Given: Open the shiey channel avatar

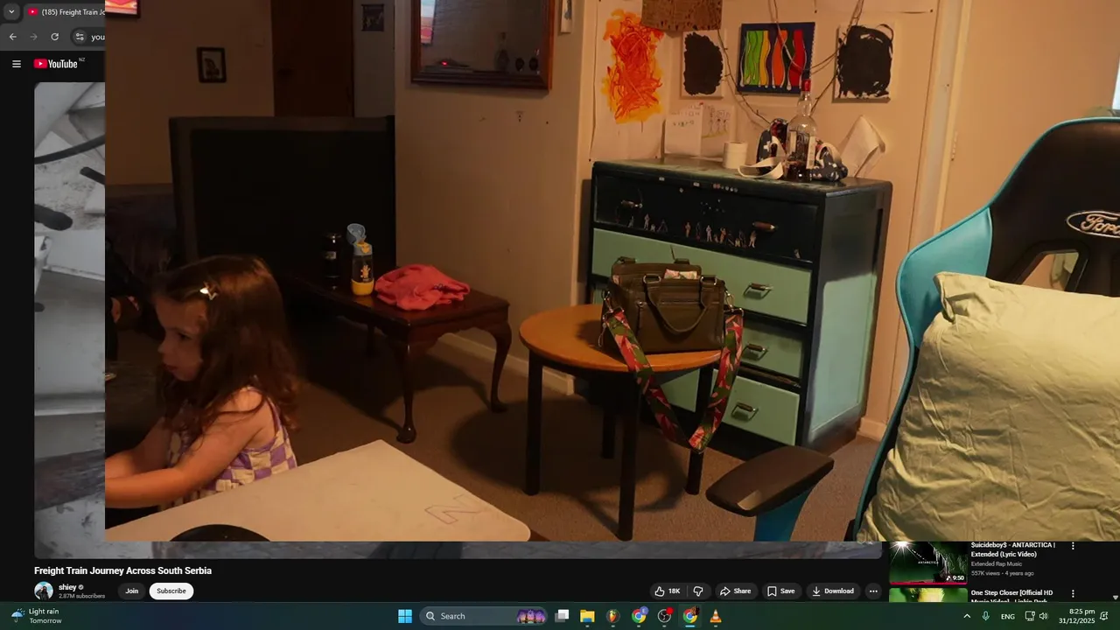Looking at the screenshot, I should click(x=43, y=591).
